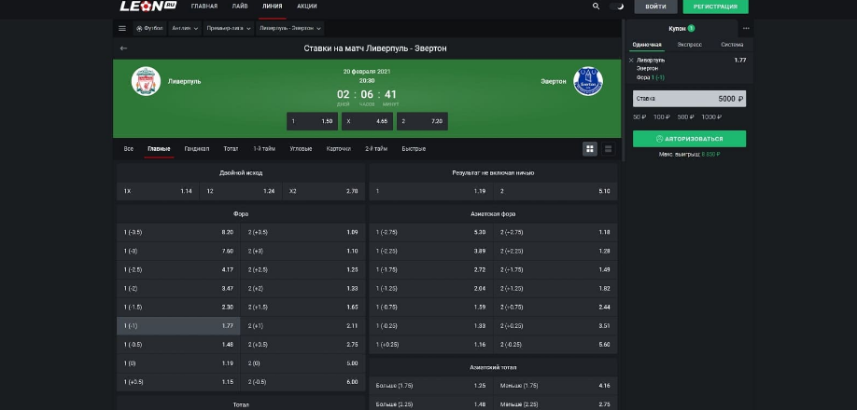Switch to grid layout view
Viewport: 857px width, 410px height.
[590, 148]
